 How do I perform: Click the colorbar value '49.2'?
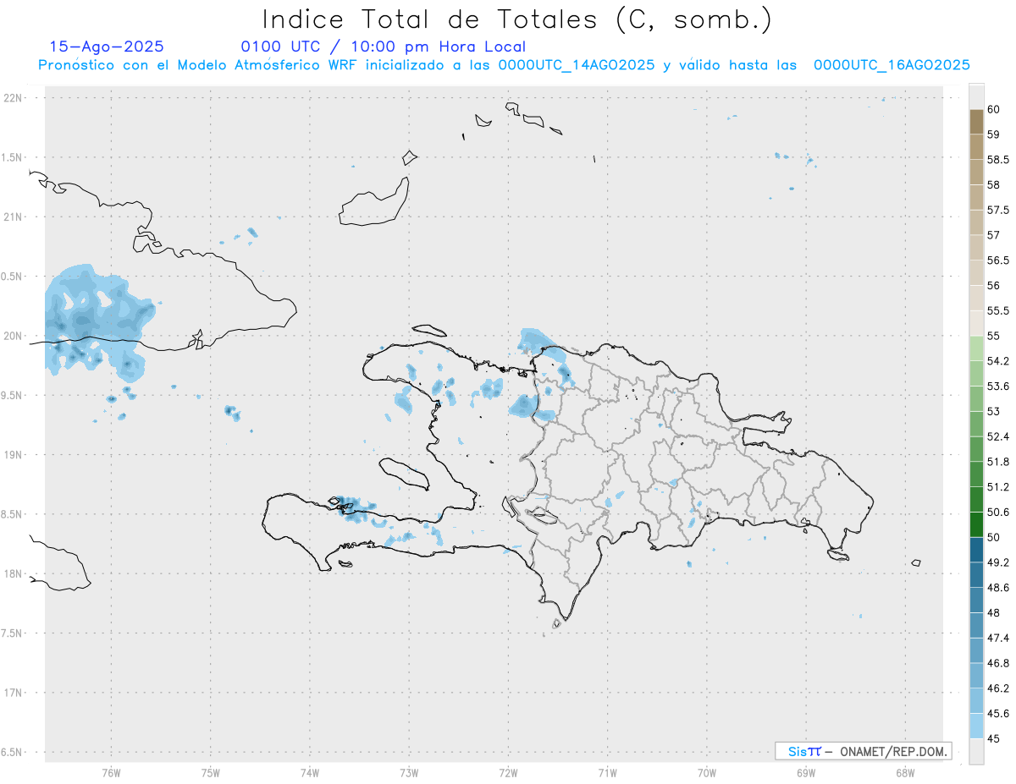pyautogui.click(x=998, y=562)
